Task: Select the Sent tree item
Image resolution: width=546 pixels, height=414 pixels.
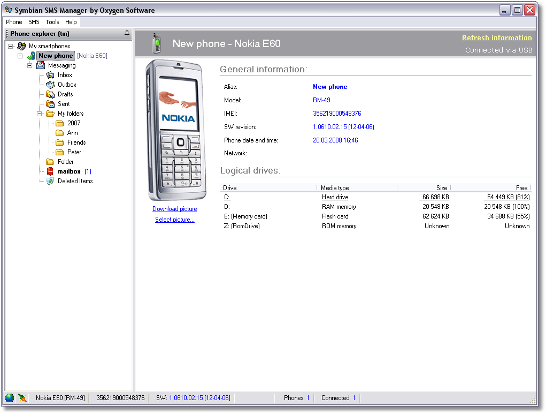Action: 64,104
